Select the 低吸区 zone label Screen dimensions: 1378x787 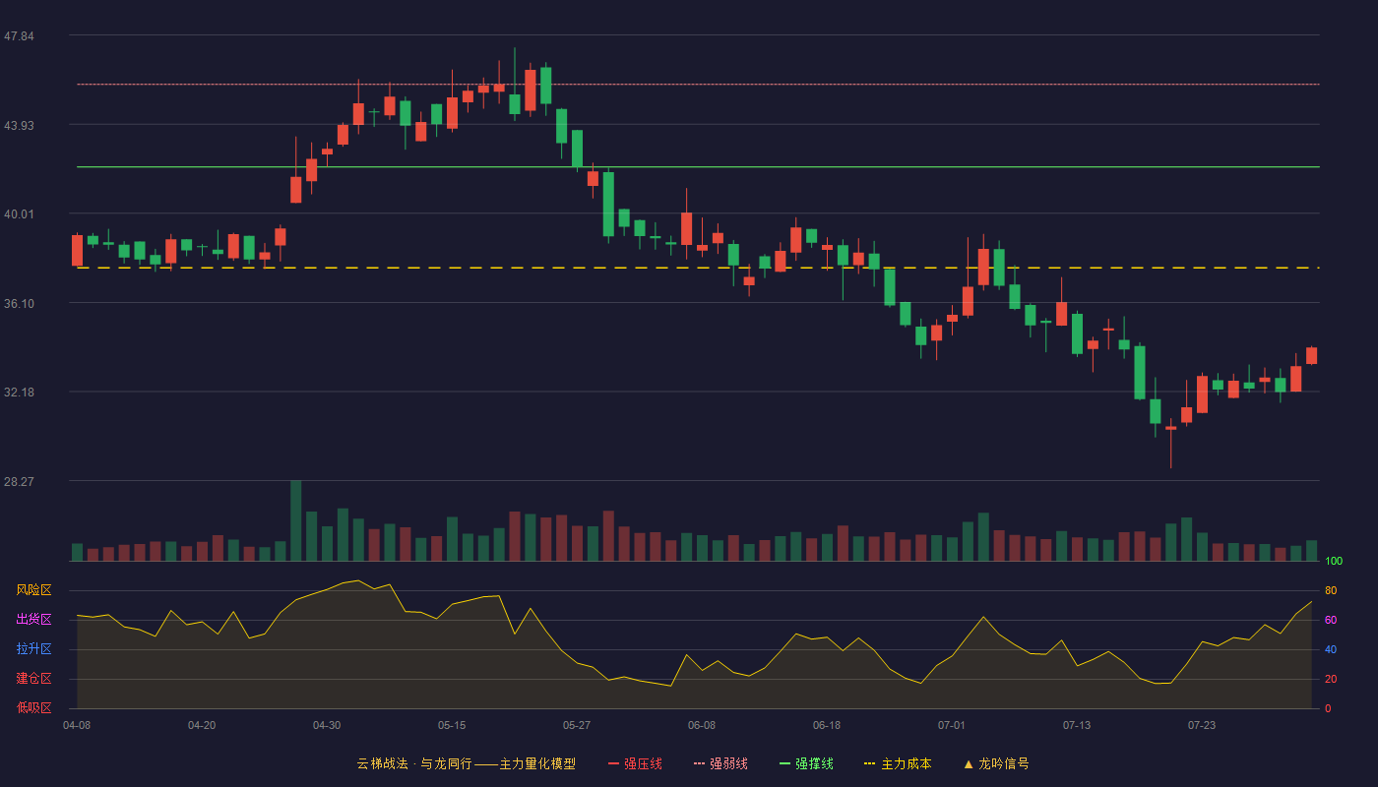(x=33, y=708)
